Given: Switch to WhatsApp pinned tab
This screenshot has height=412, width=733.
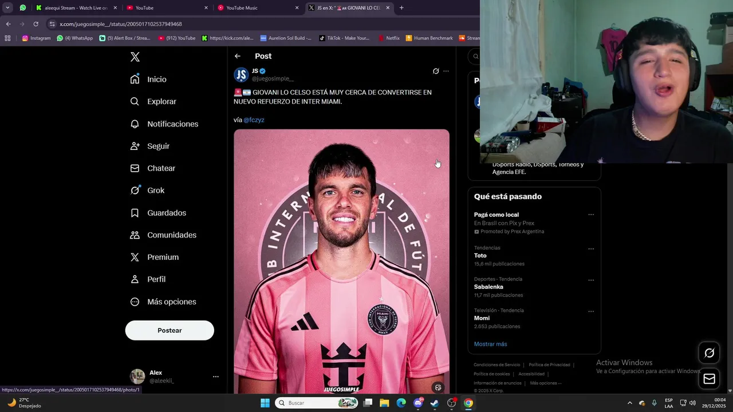Looking at the screenshot, I should 22,8.
